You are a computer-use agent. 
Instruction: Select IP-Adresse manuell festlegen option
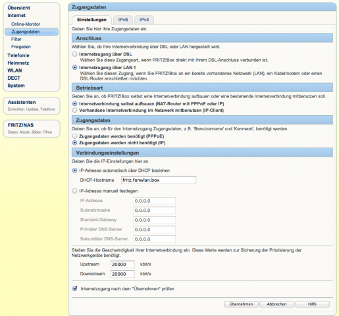75,191
